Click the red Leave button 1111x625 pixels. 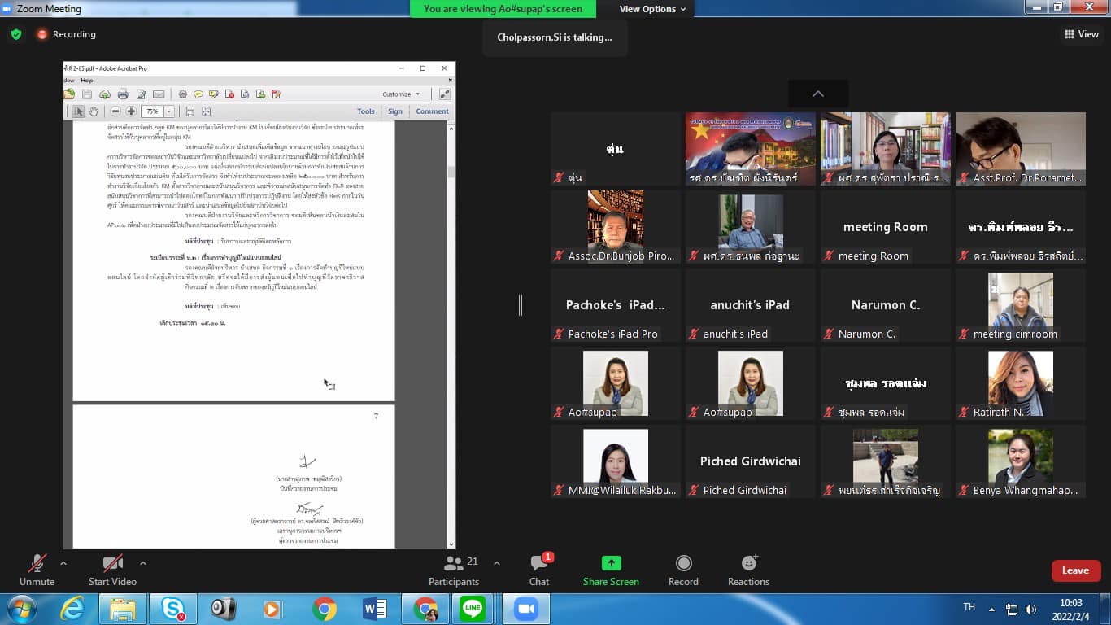[x=1075, y=570]
